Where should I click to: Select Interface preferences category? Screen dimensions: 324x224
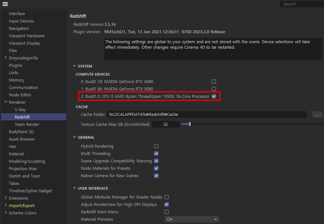point(17,14)
